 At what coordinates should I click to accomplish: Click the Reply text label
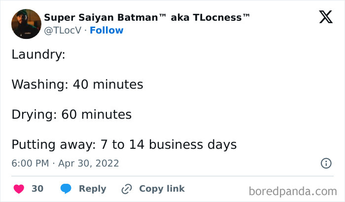tap(92, 189)
